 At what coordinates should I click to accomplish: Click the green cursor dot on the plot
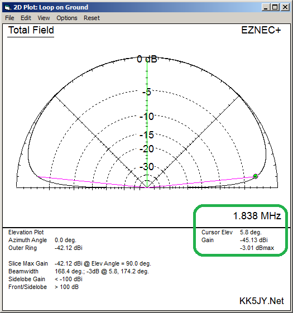pyautogui.click(x=256, y=176)
